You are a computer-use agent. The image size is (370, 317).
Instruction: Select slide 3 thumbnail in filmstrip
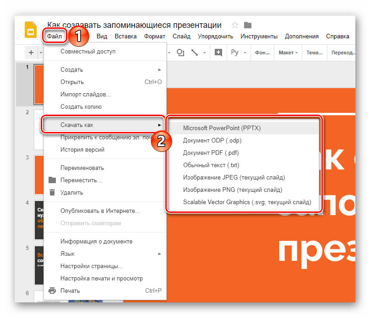(x=39, y=175)
